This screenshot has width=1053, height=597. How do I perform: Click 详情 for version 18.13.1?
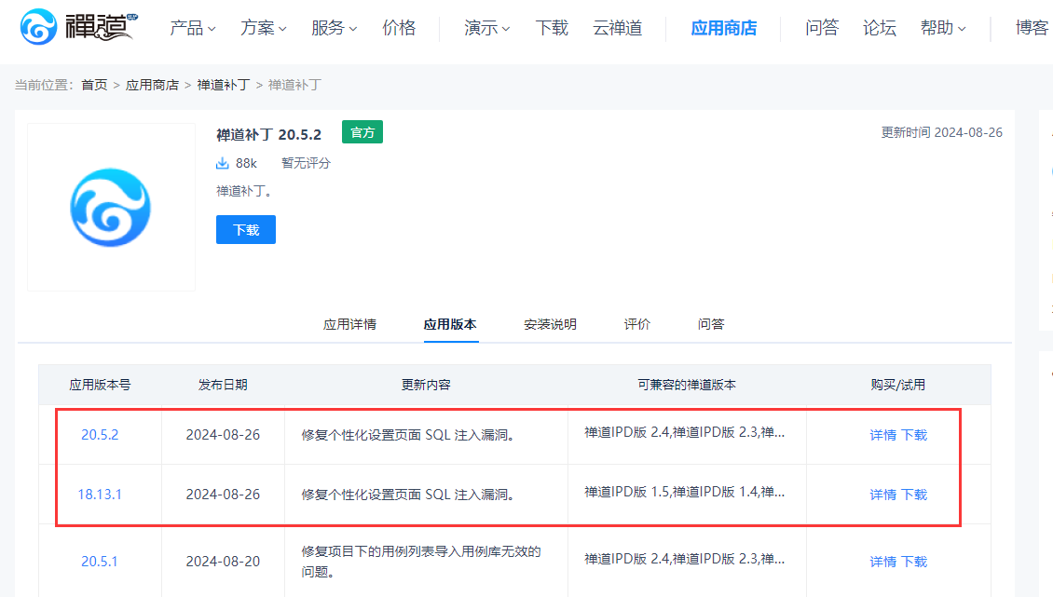click(883, 495)
